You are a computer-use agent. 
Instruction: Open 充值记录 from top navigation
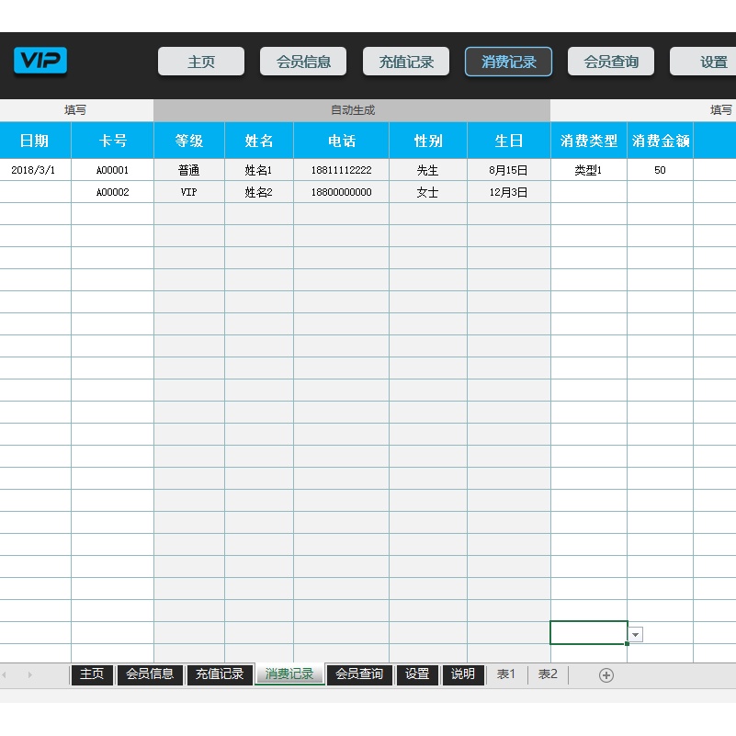coord(406,62)
